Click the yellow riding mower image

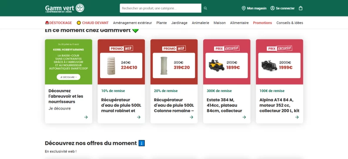[x=217, y=65]
